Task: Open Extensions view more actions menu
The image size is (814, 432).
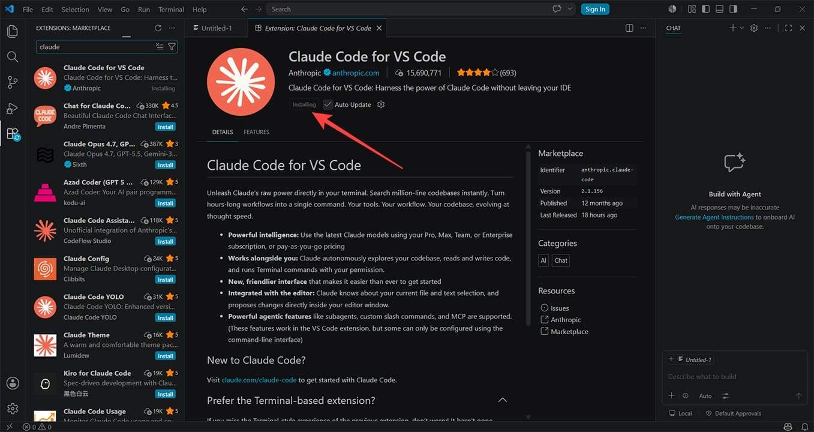Action: (172, 28)
